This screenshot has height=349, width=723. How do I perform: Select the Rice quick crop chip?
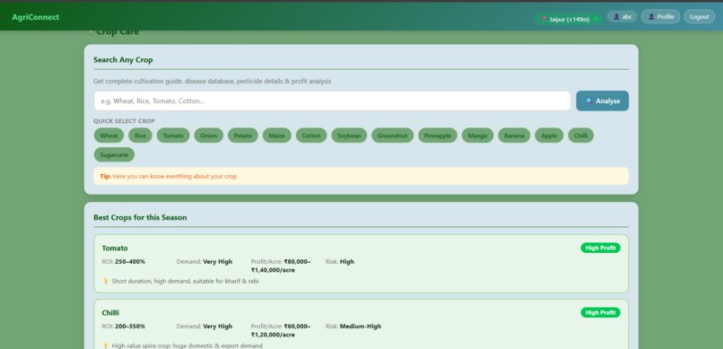pos(140,135)
